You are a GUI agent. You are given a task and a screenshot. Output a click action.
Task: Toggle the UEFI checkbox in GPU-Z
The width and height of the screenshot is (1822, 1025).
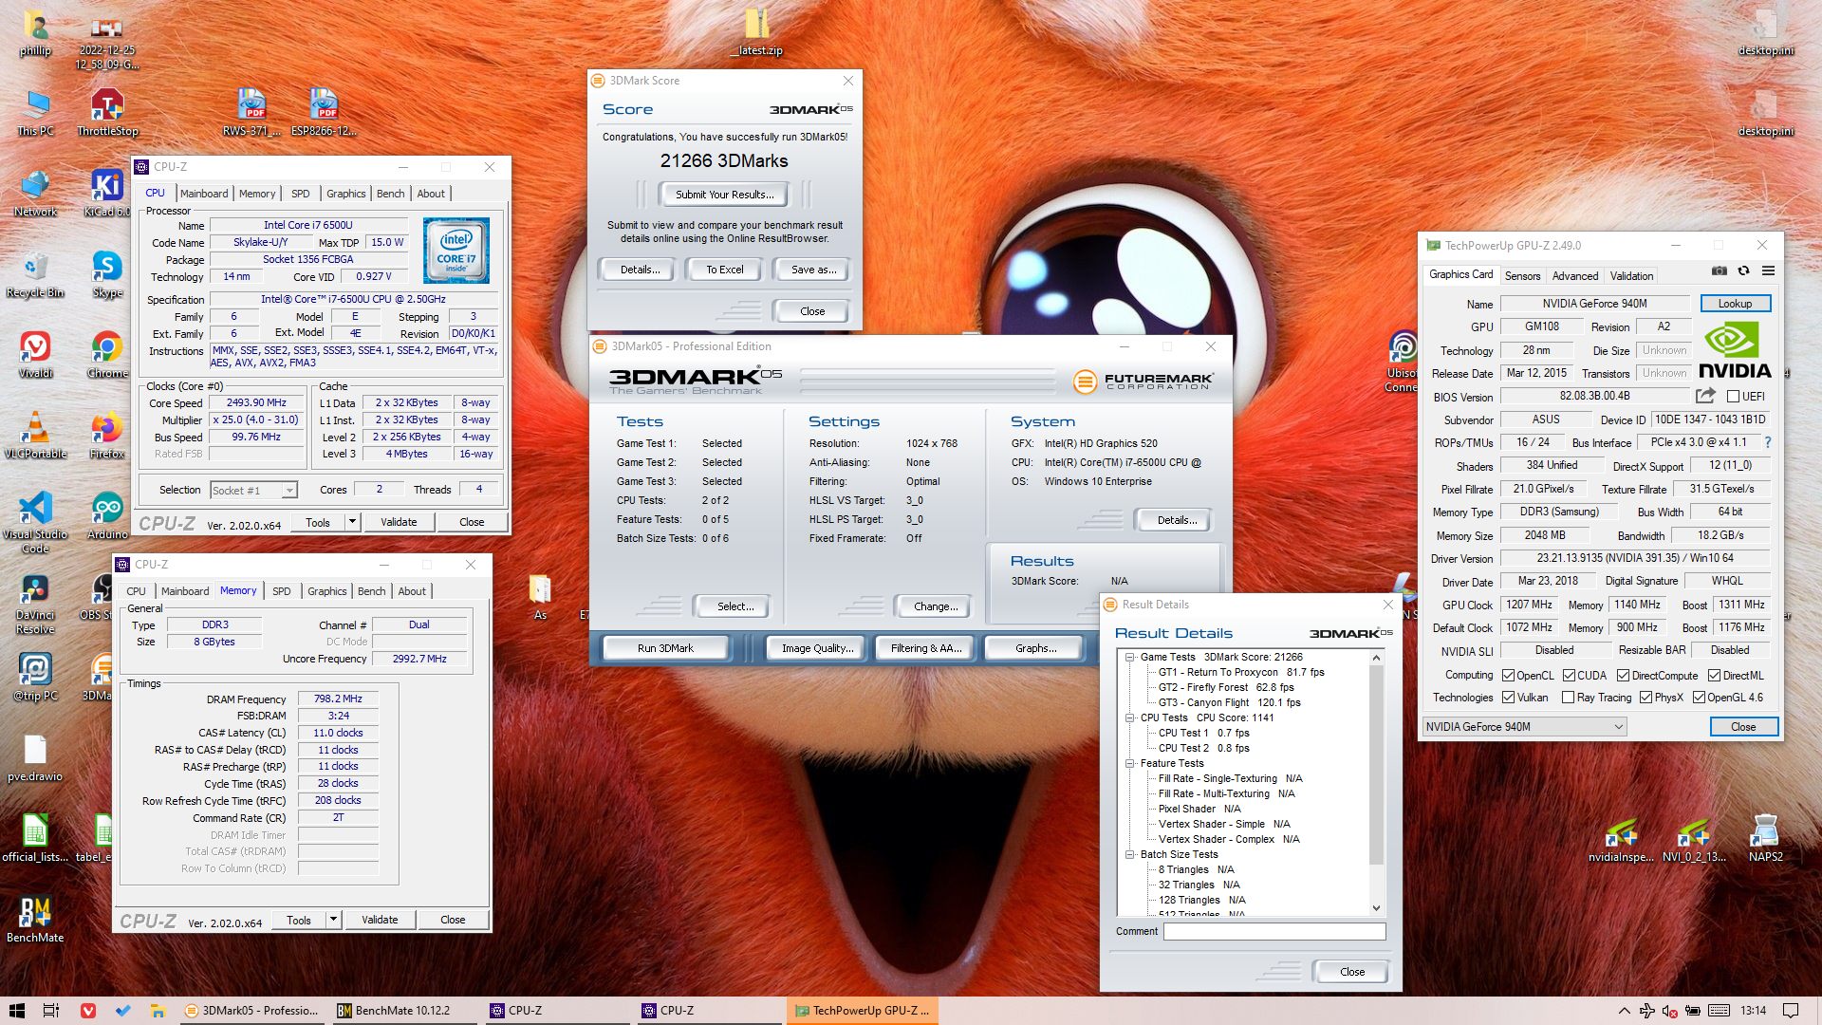click(x=1733, y=396)
